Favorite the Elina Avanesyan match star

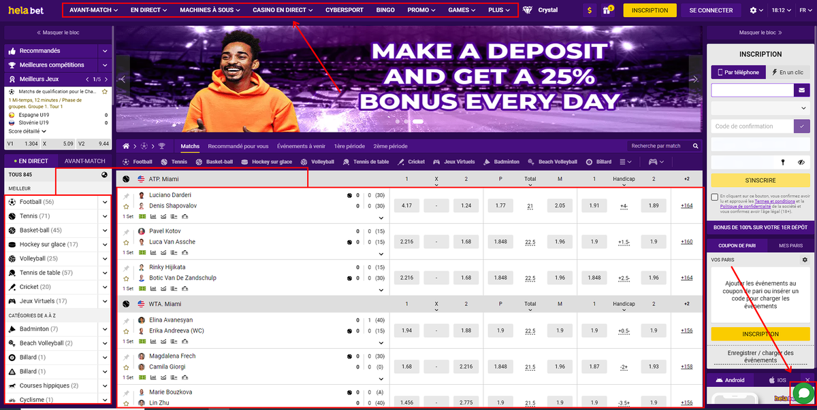coord(126,330)
